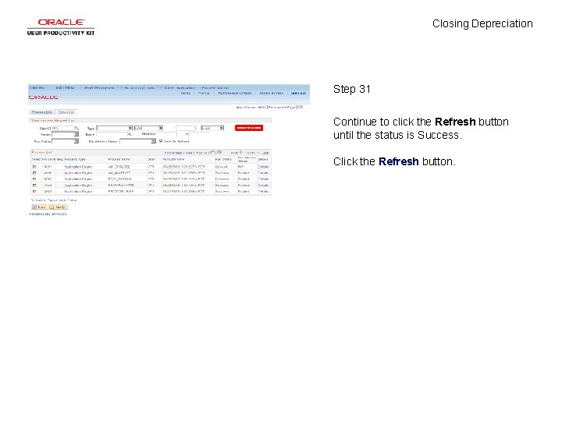Click View All in Process List
Image resolution: width=562 pixels, height=421 pixels.
point(201,153)
